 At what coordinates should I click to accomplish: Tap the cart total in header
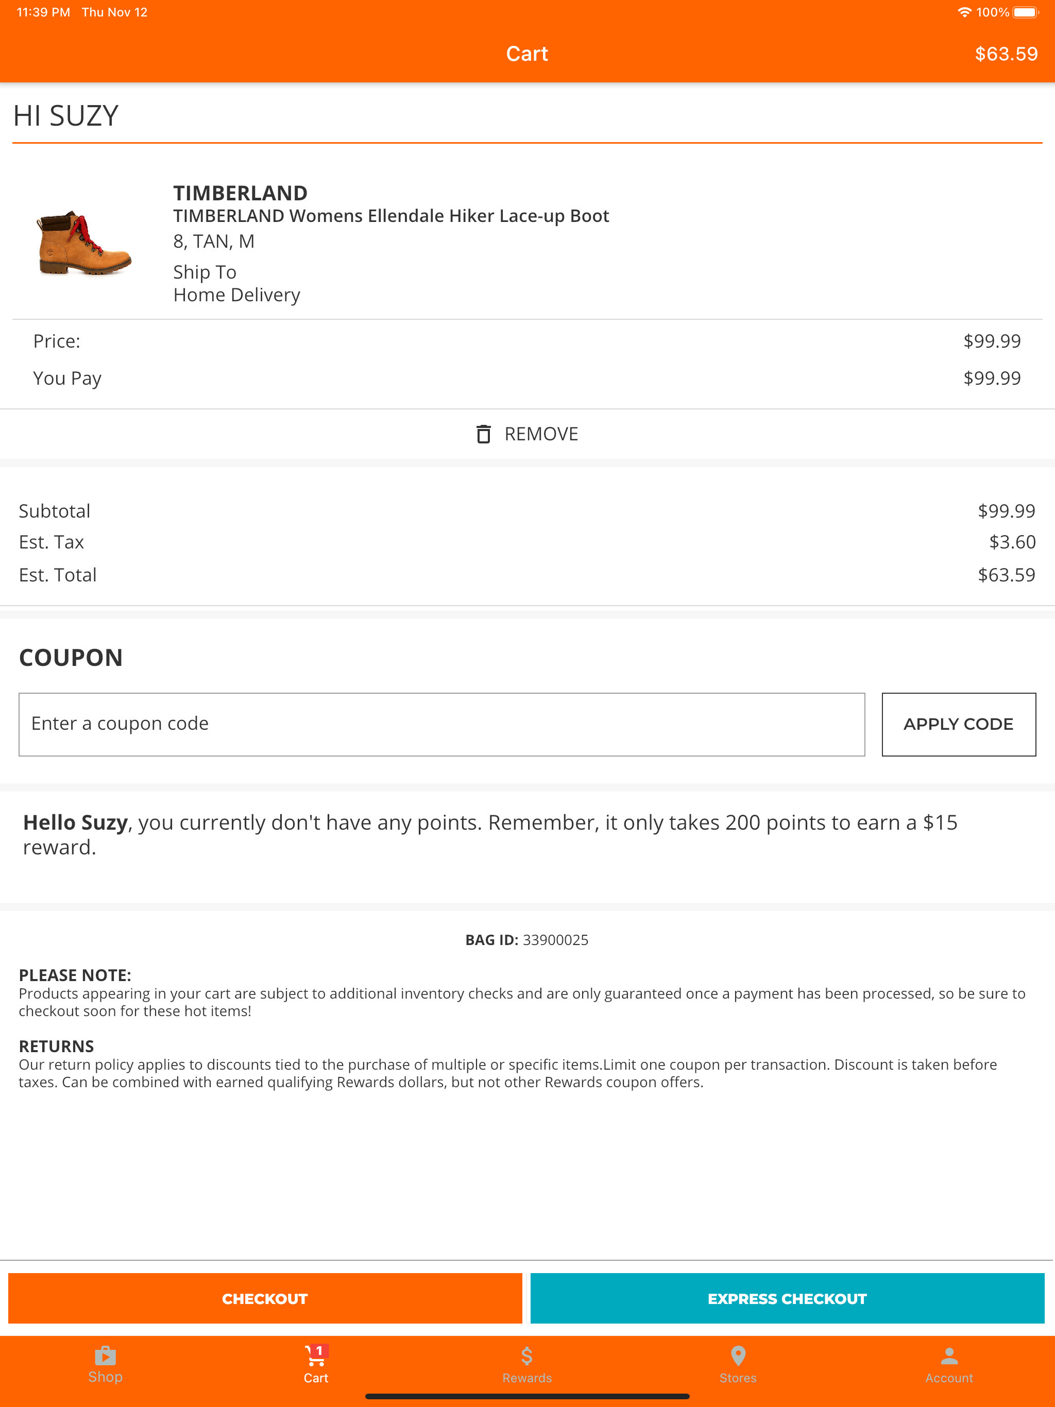[x=1006, y=54]
